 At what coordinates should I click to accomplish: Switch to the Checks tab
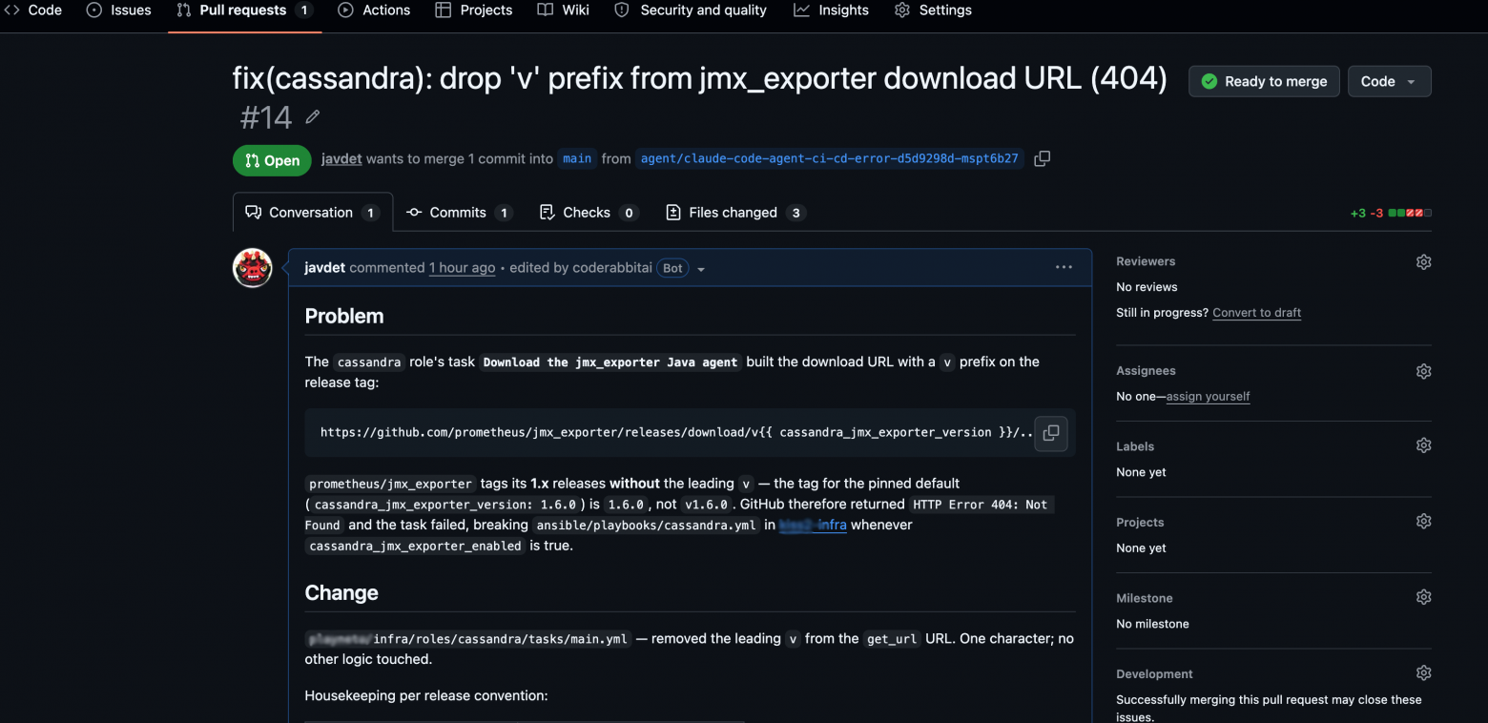coord(589,213)
